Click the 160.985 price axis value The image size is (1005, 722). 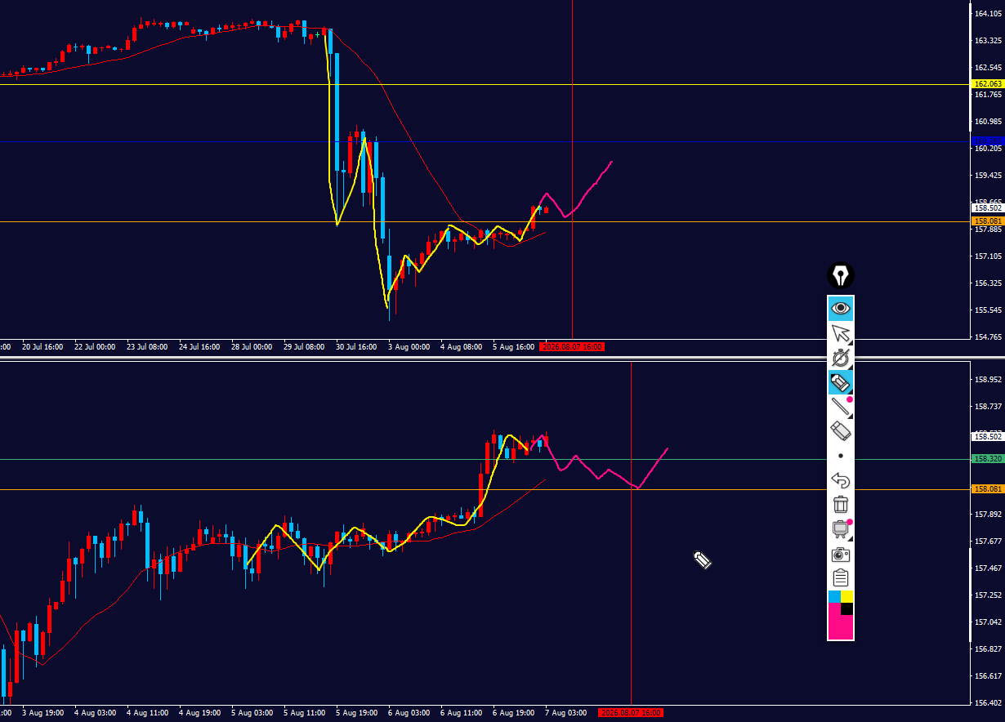click(x=988, y=122)
